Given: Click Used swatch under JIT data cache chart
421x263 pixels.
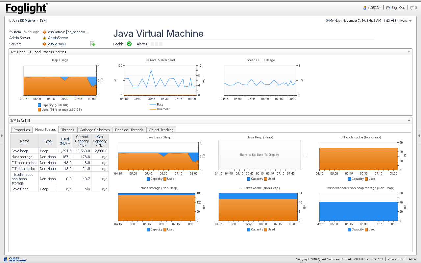Looking at the screenshot, I should [x=266, y=229].
